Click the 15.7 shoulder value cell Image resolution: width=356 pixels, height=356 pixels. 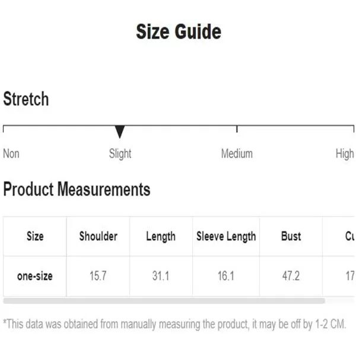[98, 276]
